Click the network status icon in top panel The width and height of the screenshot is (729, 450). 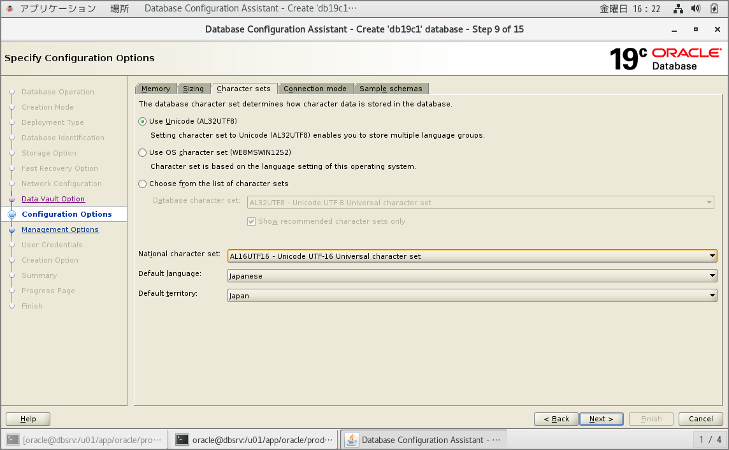pyautogui.click(x=678, y=9)
